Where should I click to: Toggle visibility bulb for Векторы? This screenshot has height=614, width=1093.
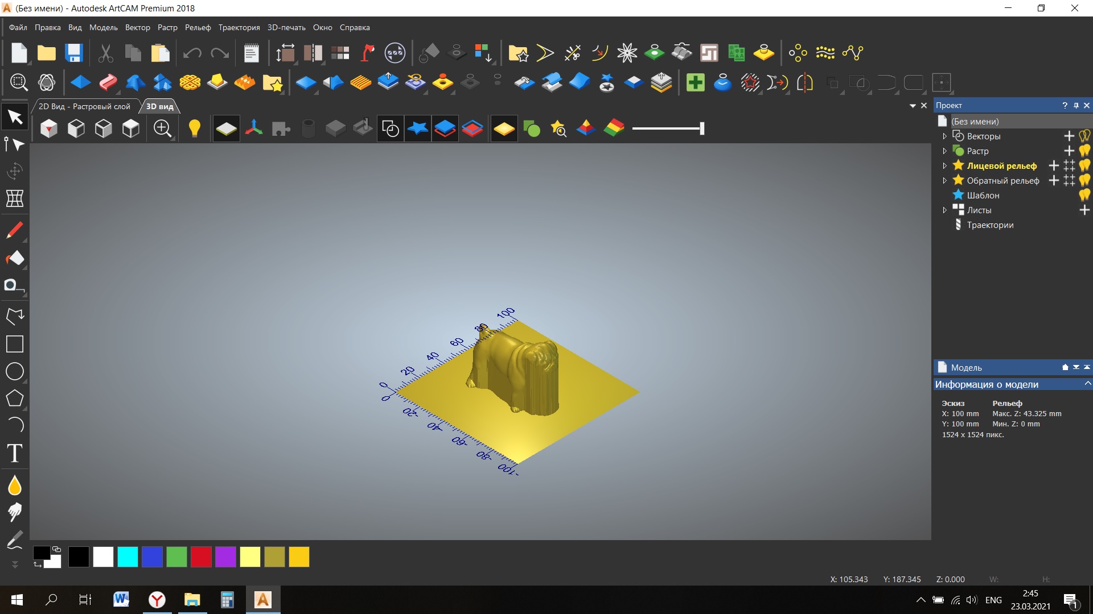1084,136
